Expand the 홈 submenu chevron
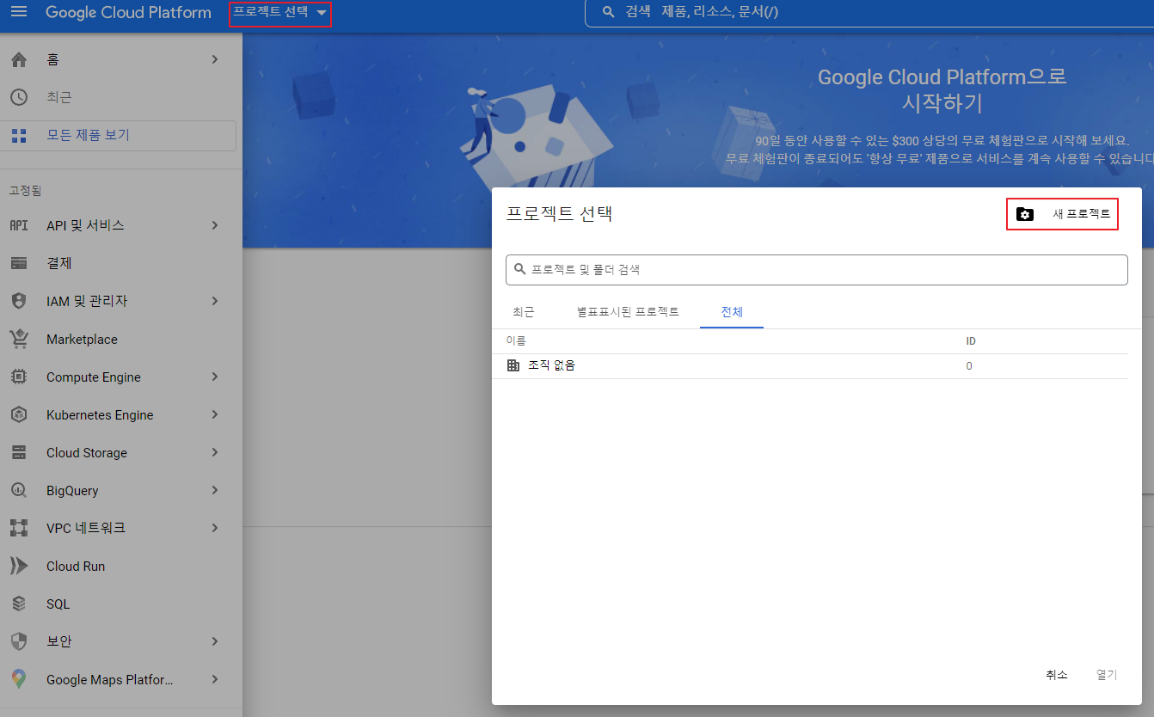The image size is (1154, 717). pos(215,59)
